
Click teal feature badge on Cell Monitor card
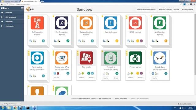click(x=43, y=41)
